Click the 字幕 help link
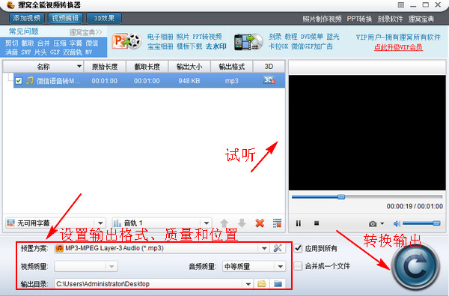Image resolution: width=449 pixels, height=296 pixels. (76, 43)
